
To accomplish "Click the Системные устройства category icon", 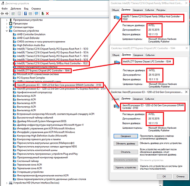I will (x=11, y=31).
